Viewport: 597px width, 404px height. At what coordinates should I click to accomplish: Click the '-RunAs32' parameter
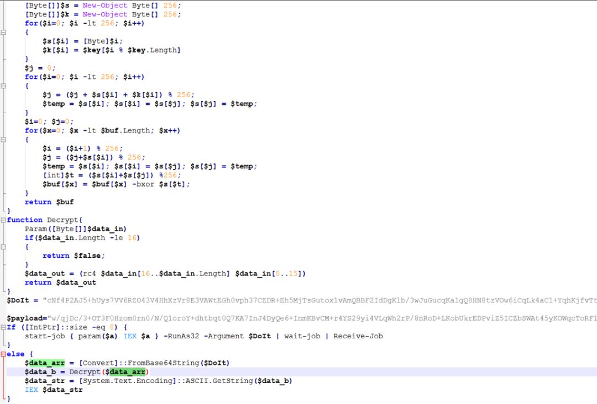[181, 336]
